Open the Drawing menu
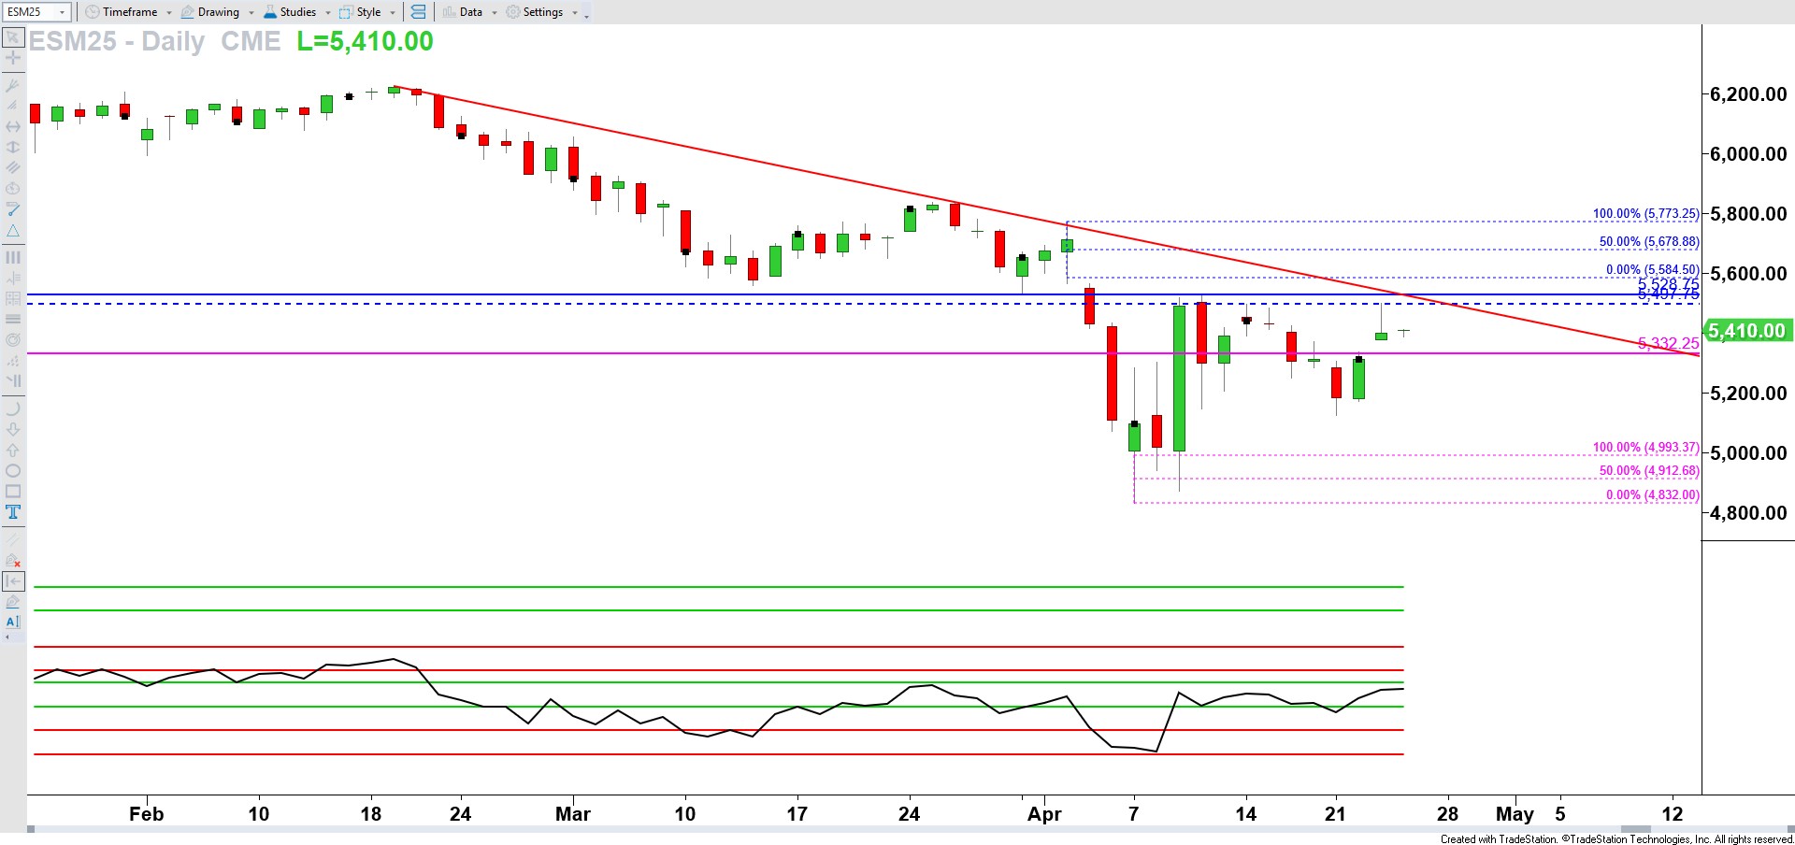Image resolution: width=1795 pixels, height=845 pixels. [210, 12]
